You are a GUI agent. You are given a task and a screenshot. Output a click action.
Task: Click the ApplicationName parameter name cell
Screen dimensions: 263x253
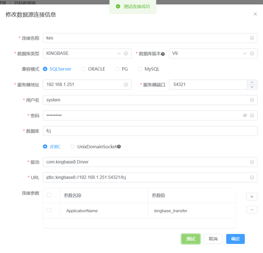coord(104,211)
